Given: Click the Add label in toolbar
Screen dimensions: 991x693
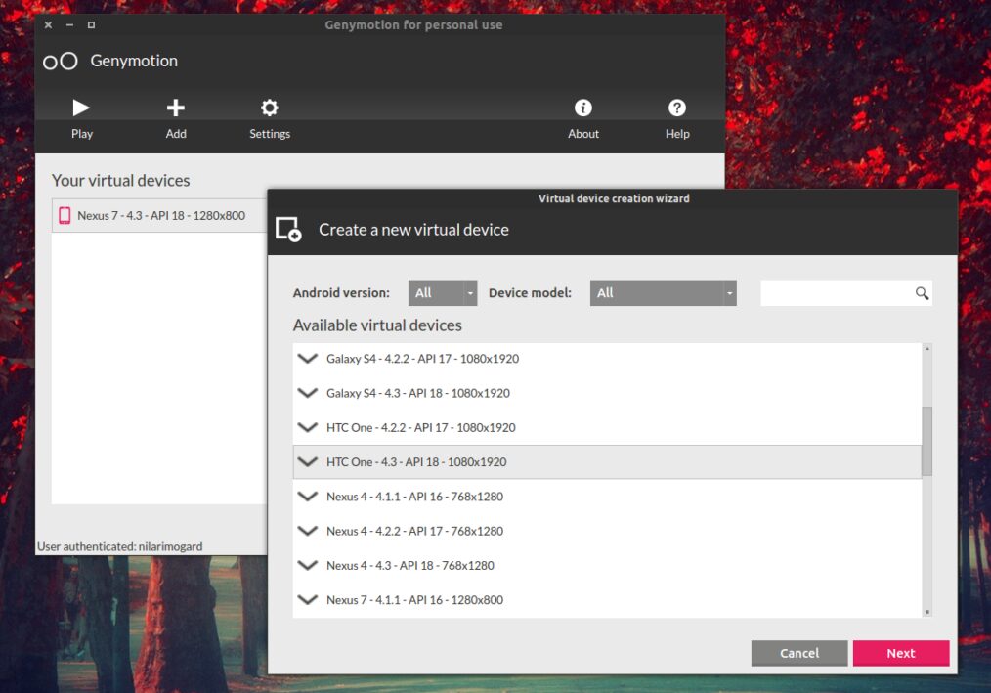Looking at the screenshot, I should coord(176,134).
